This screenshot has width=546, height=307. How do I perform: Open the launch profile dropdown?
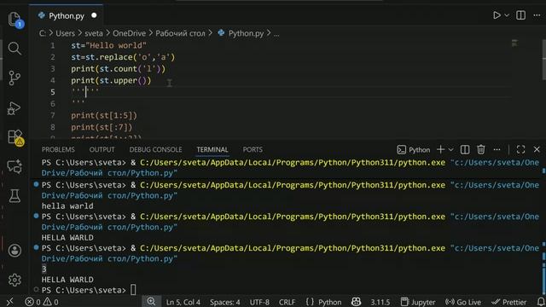point(450,150)
